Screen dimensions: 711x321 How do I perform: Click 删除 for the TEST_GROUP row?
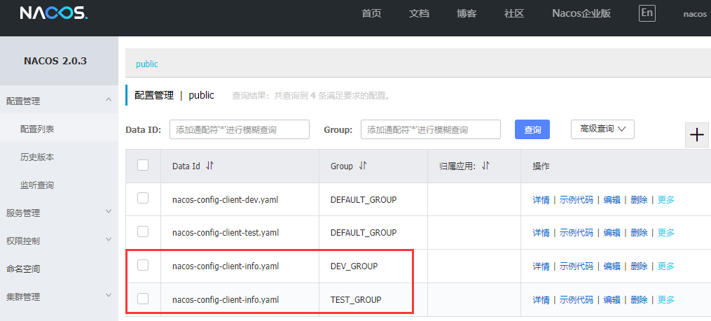tap(639, 300)
